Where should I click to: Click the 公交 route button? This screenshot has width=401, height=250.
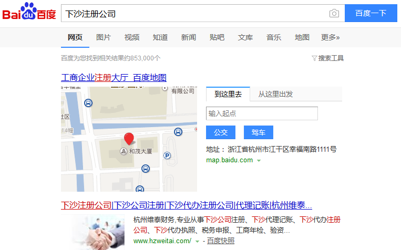click(x=221, y=132)
